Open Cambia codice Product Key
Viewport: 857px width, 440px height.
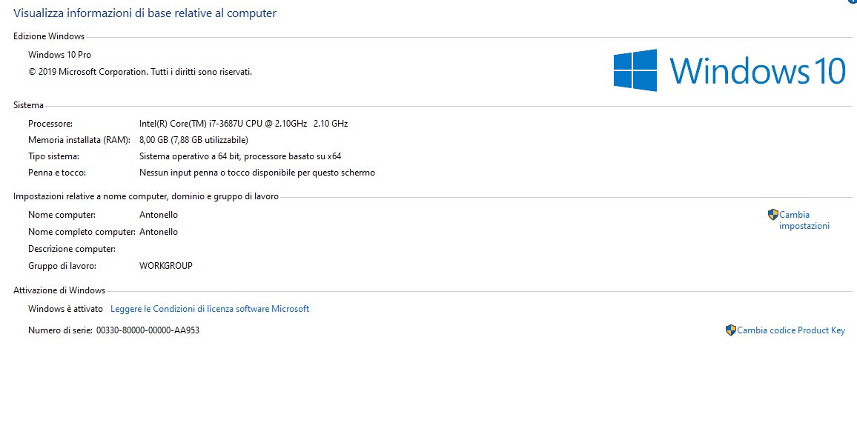click(x=790, y=330)
